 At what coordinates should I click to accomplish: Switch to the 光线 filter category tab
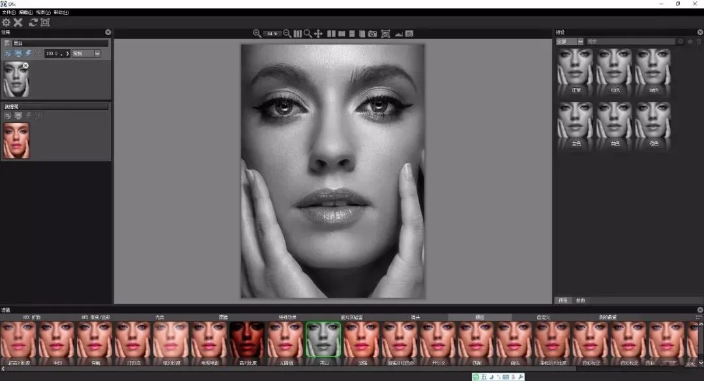click(160, 317)
